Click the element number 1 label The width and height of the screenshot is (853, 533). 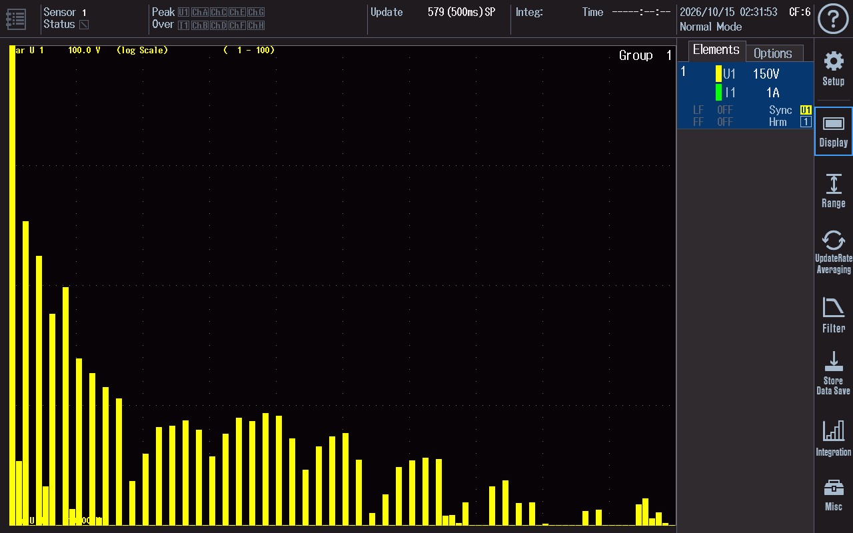point(683,71)
